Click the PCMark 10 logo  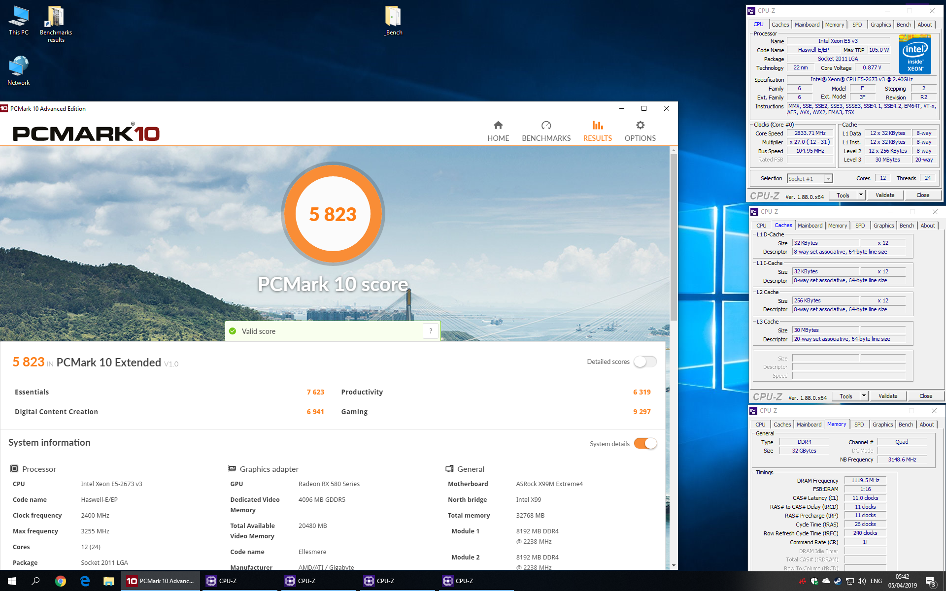coord(86,132)
